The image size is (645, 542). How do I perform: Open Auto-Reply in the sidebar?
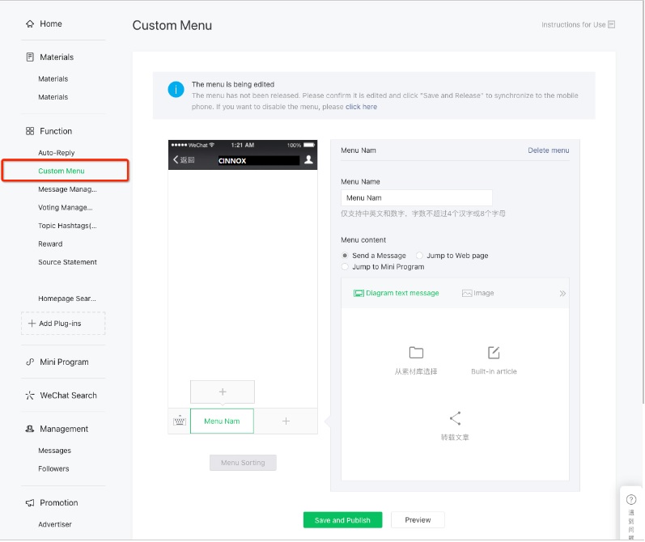point(56,153)
